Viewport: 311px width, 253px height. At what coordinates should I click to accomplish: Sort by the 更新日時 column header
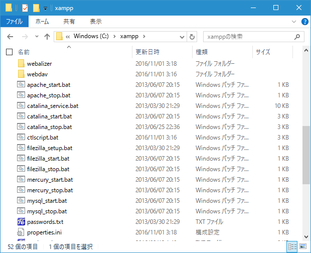click(x=147, y=52)
